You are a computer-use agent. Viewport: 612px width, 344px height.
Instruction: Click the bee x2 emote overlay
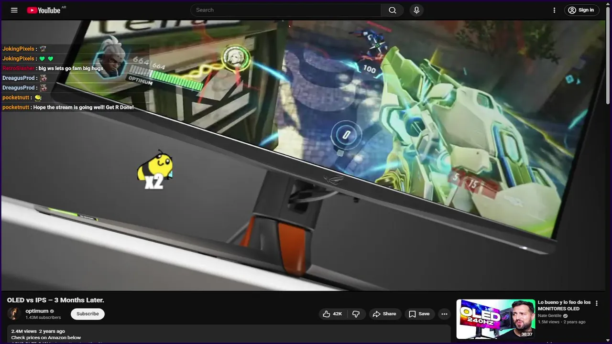(155, 170)
